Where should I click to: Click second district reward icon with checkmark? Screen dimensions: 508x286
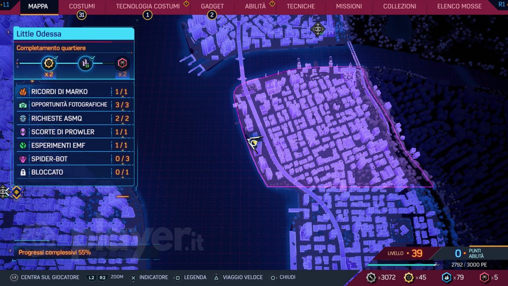coord(86,64)
